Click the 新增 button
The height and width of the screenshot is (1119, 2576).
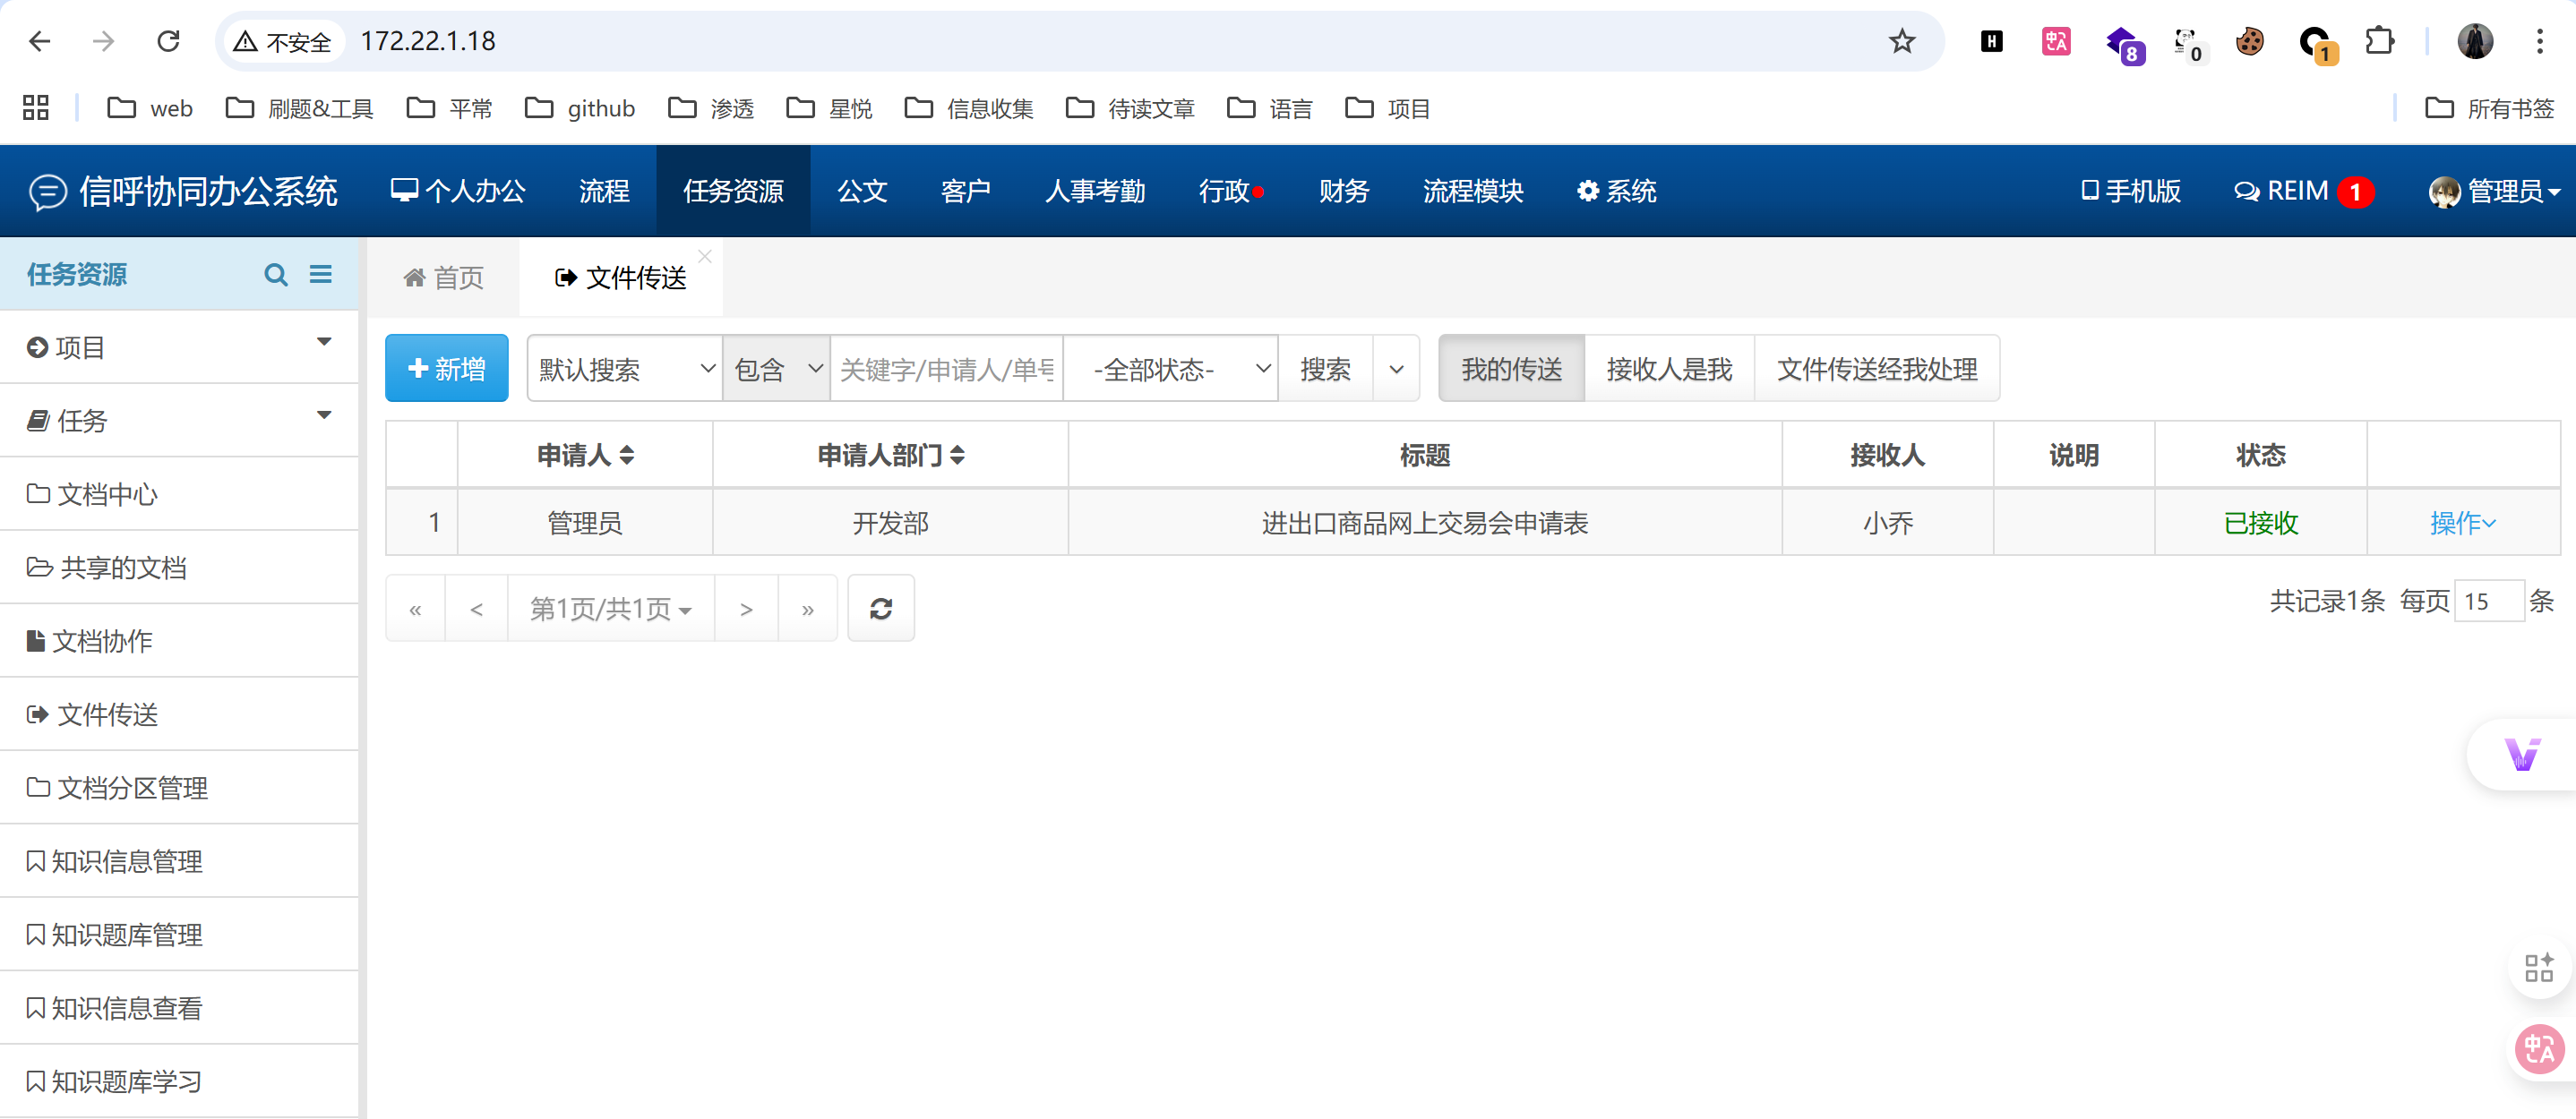click(x=446, y=368)
